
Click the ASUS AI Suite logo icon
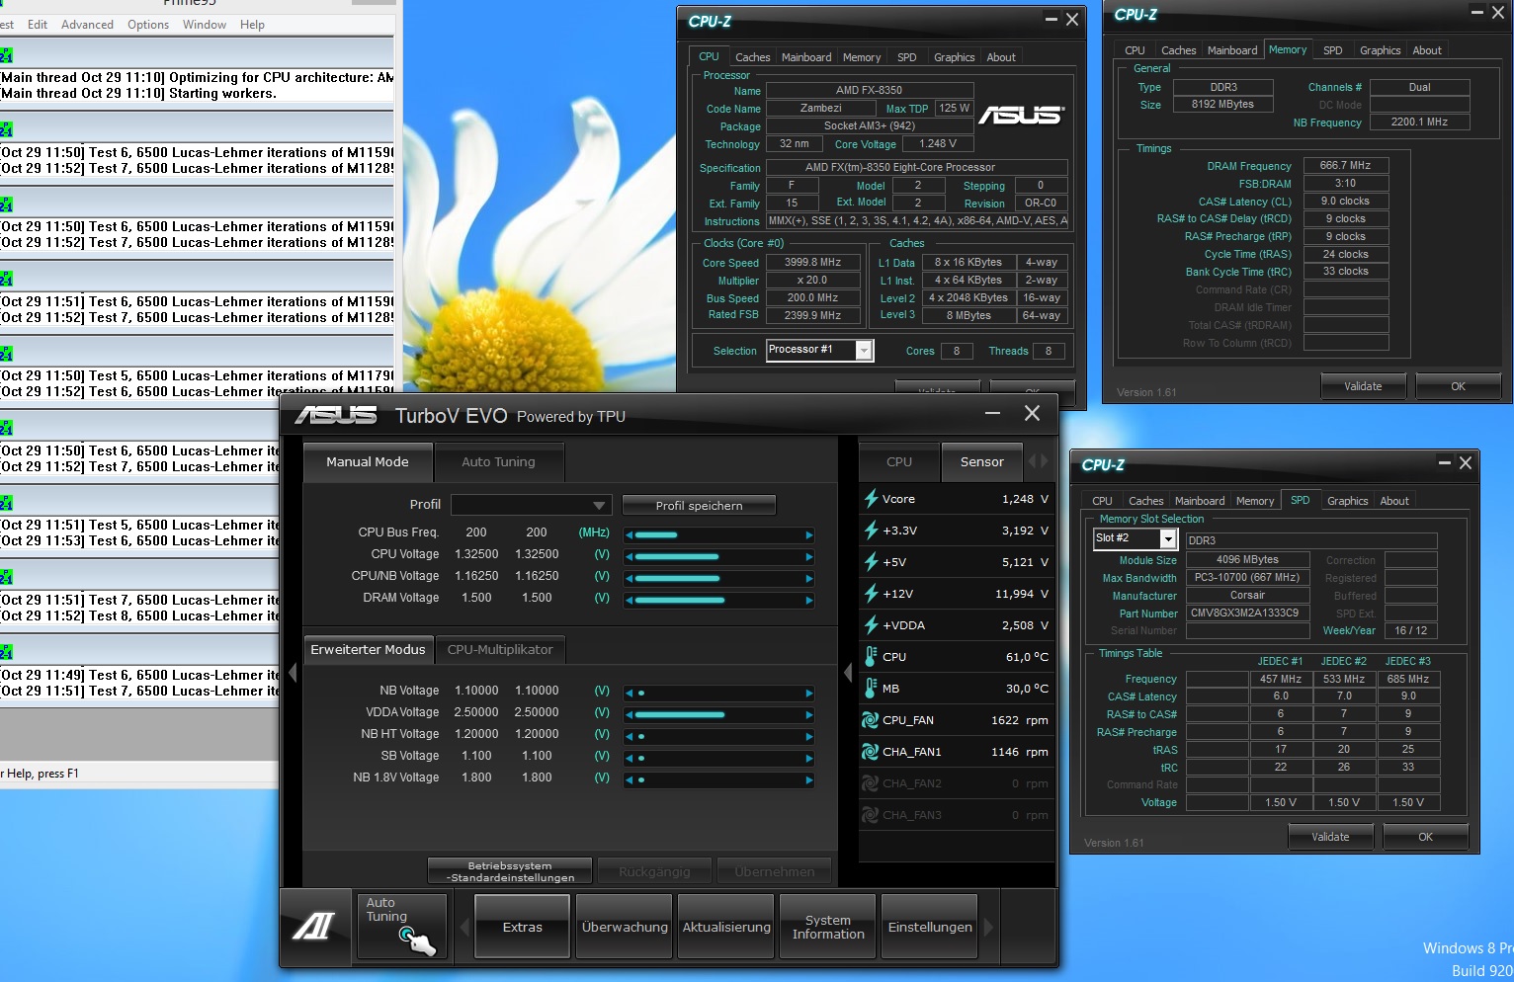pos(315,926)
